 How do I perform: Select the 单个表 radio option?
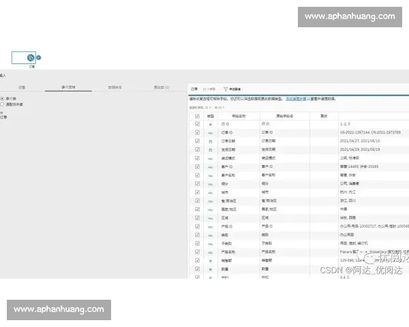point(2,98)
